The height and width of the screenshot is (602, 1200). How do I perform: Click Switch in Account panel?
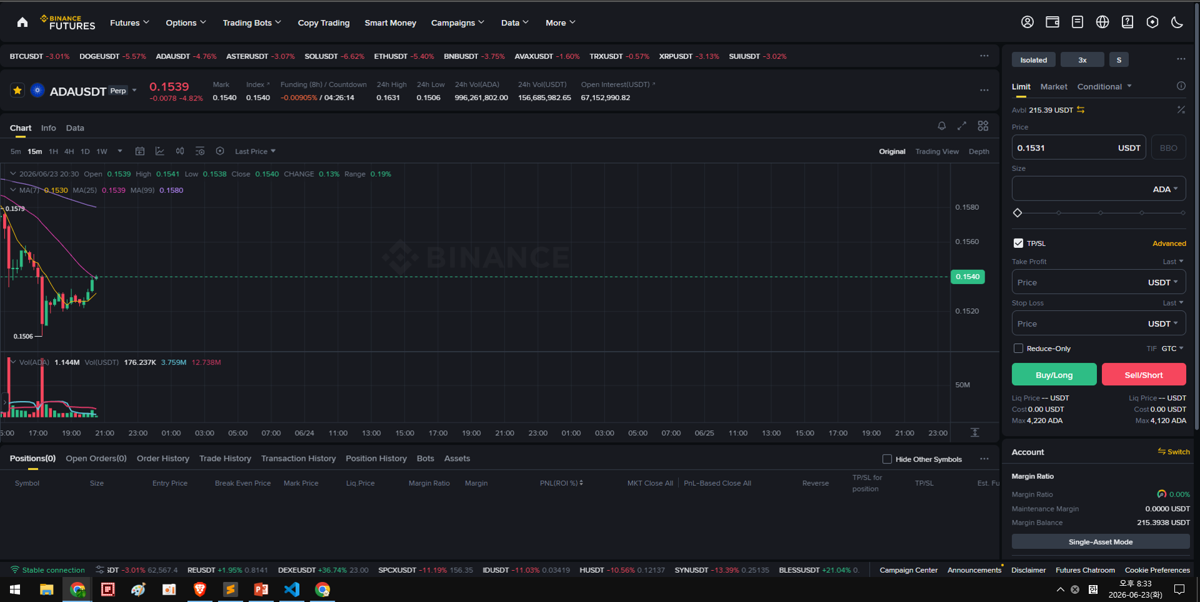pos(1173,451)
